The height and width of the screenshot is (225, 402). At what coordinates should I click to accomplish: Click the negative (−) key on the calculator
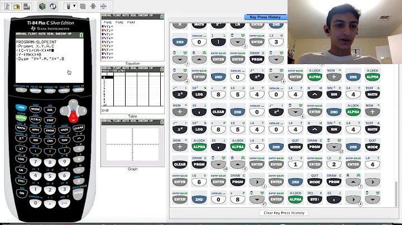(64, 203)
